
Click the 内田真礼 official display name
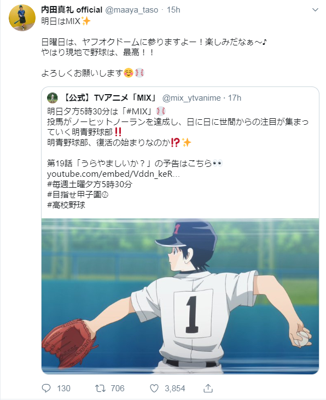click(x=72, y=10)
